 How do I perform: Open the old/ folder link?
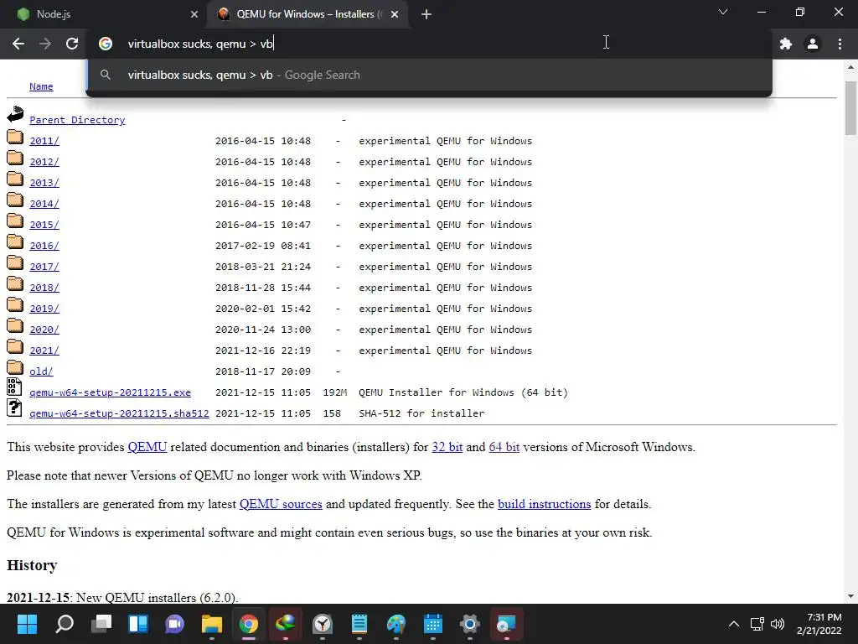point(41,371)
